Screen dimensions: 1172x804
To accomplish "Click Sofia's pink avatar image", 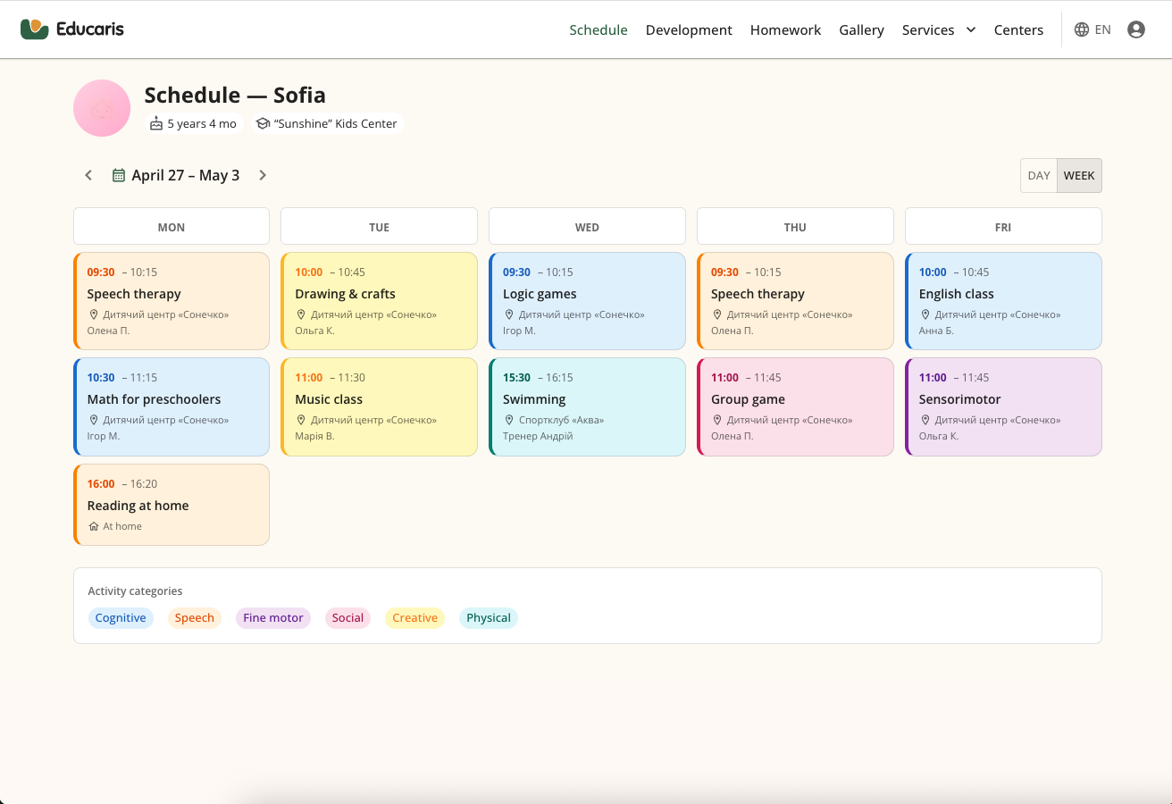I will click(x=102, y=108).
